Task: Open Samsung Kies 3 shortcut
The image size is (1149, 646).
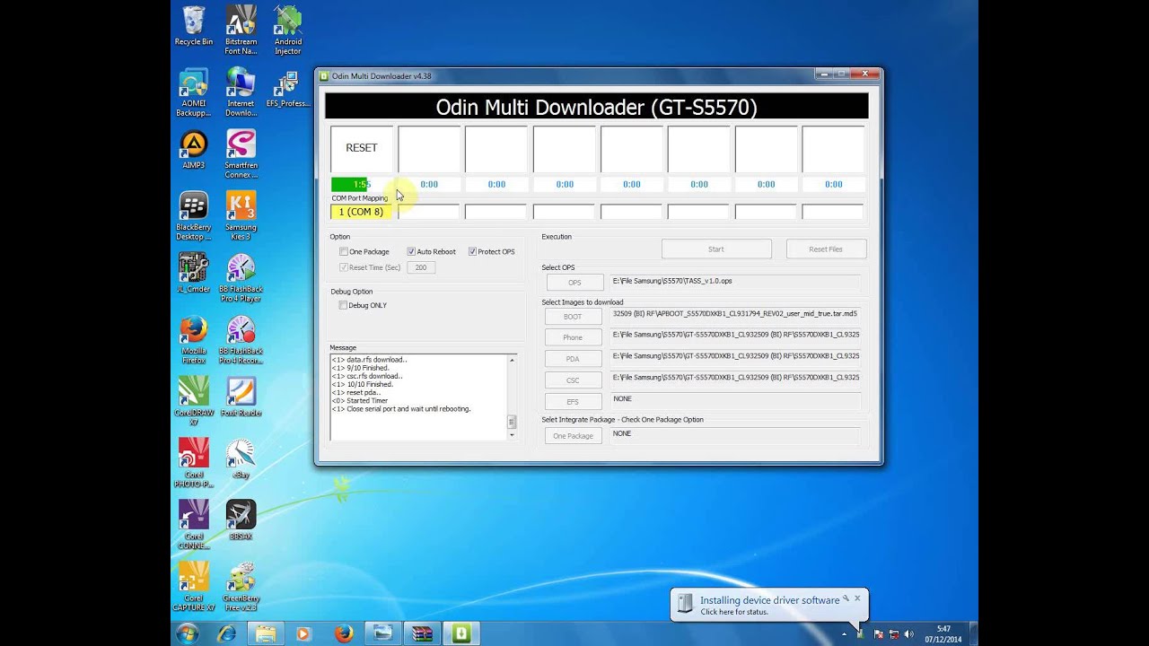Action: 241,215
